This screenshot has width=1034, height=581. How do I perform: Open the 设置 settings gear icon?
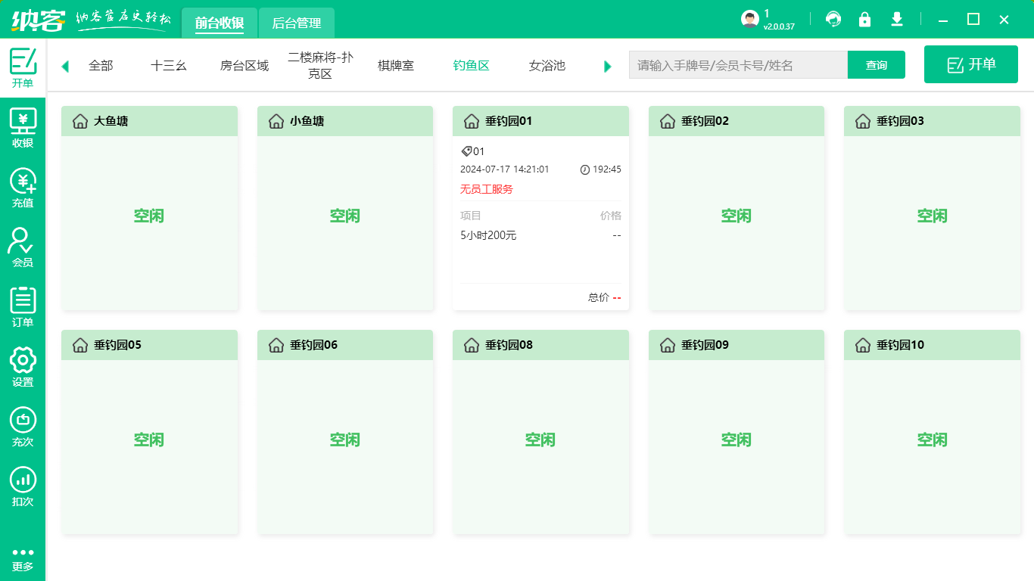pos(23,366)
